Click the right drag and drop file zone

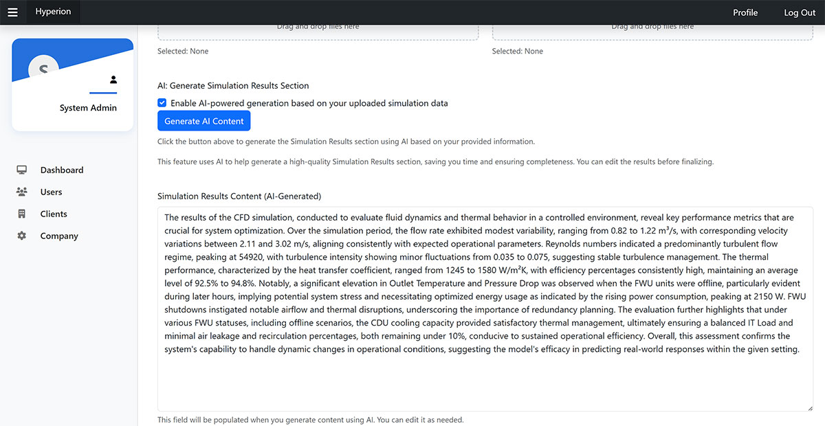[x=652, y=32]
